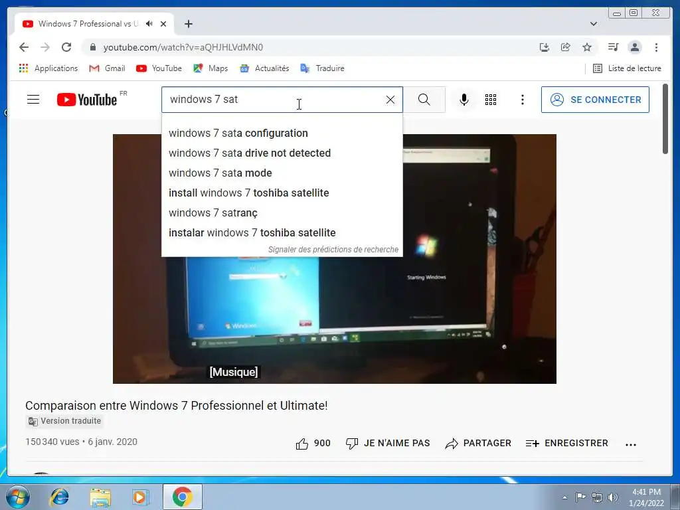The image size is (680, 510).
Task: Select suggestion windows 7 sata drive not detected
Action: tap(282, 153)
